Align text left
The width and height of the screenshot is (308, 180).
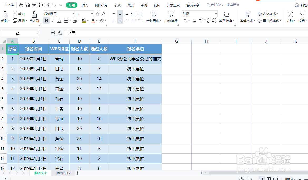tap(114, 20)
